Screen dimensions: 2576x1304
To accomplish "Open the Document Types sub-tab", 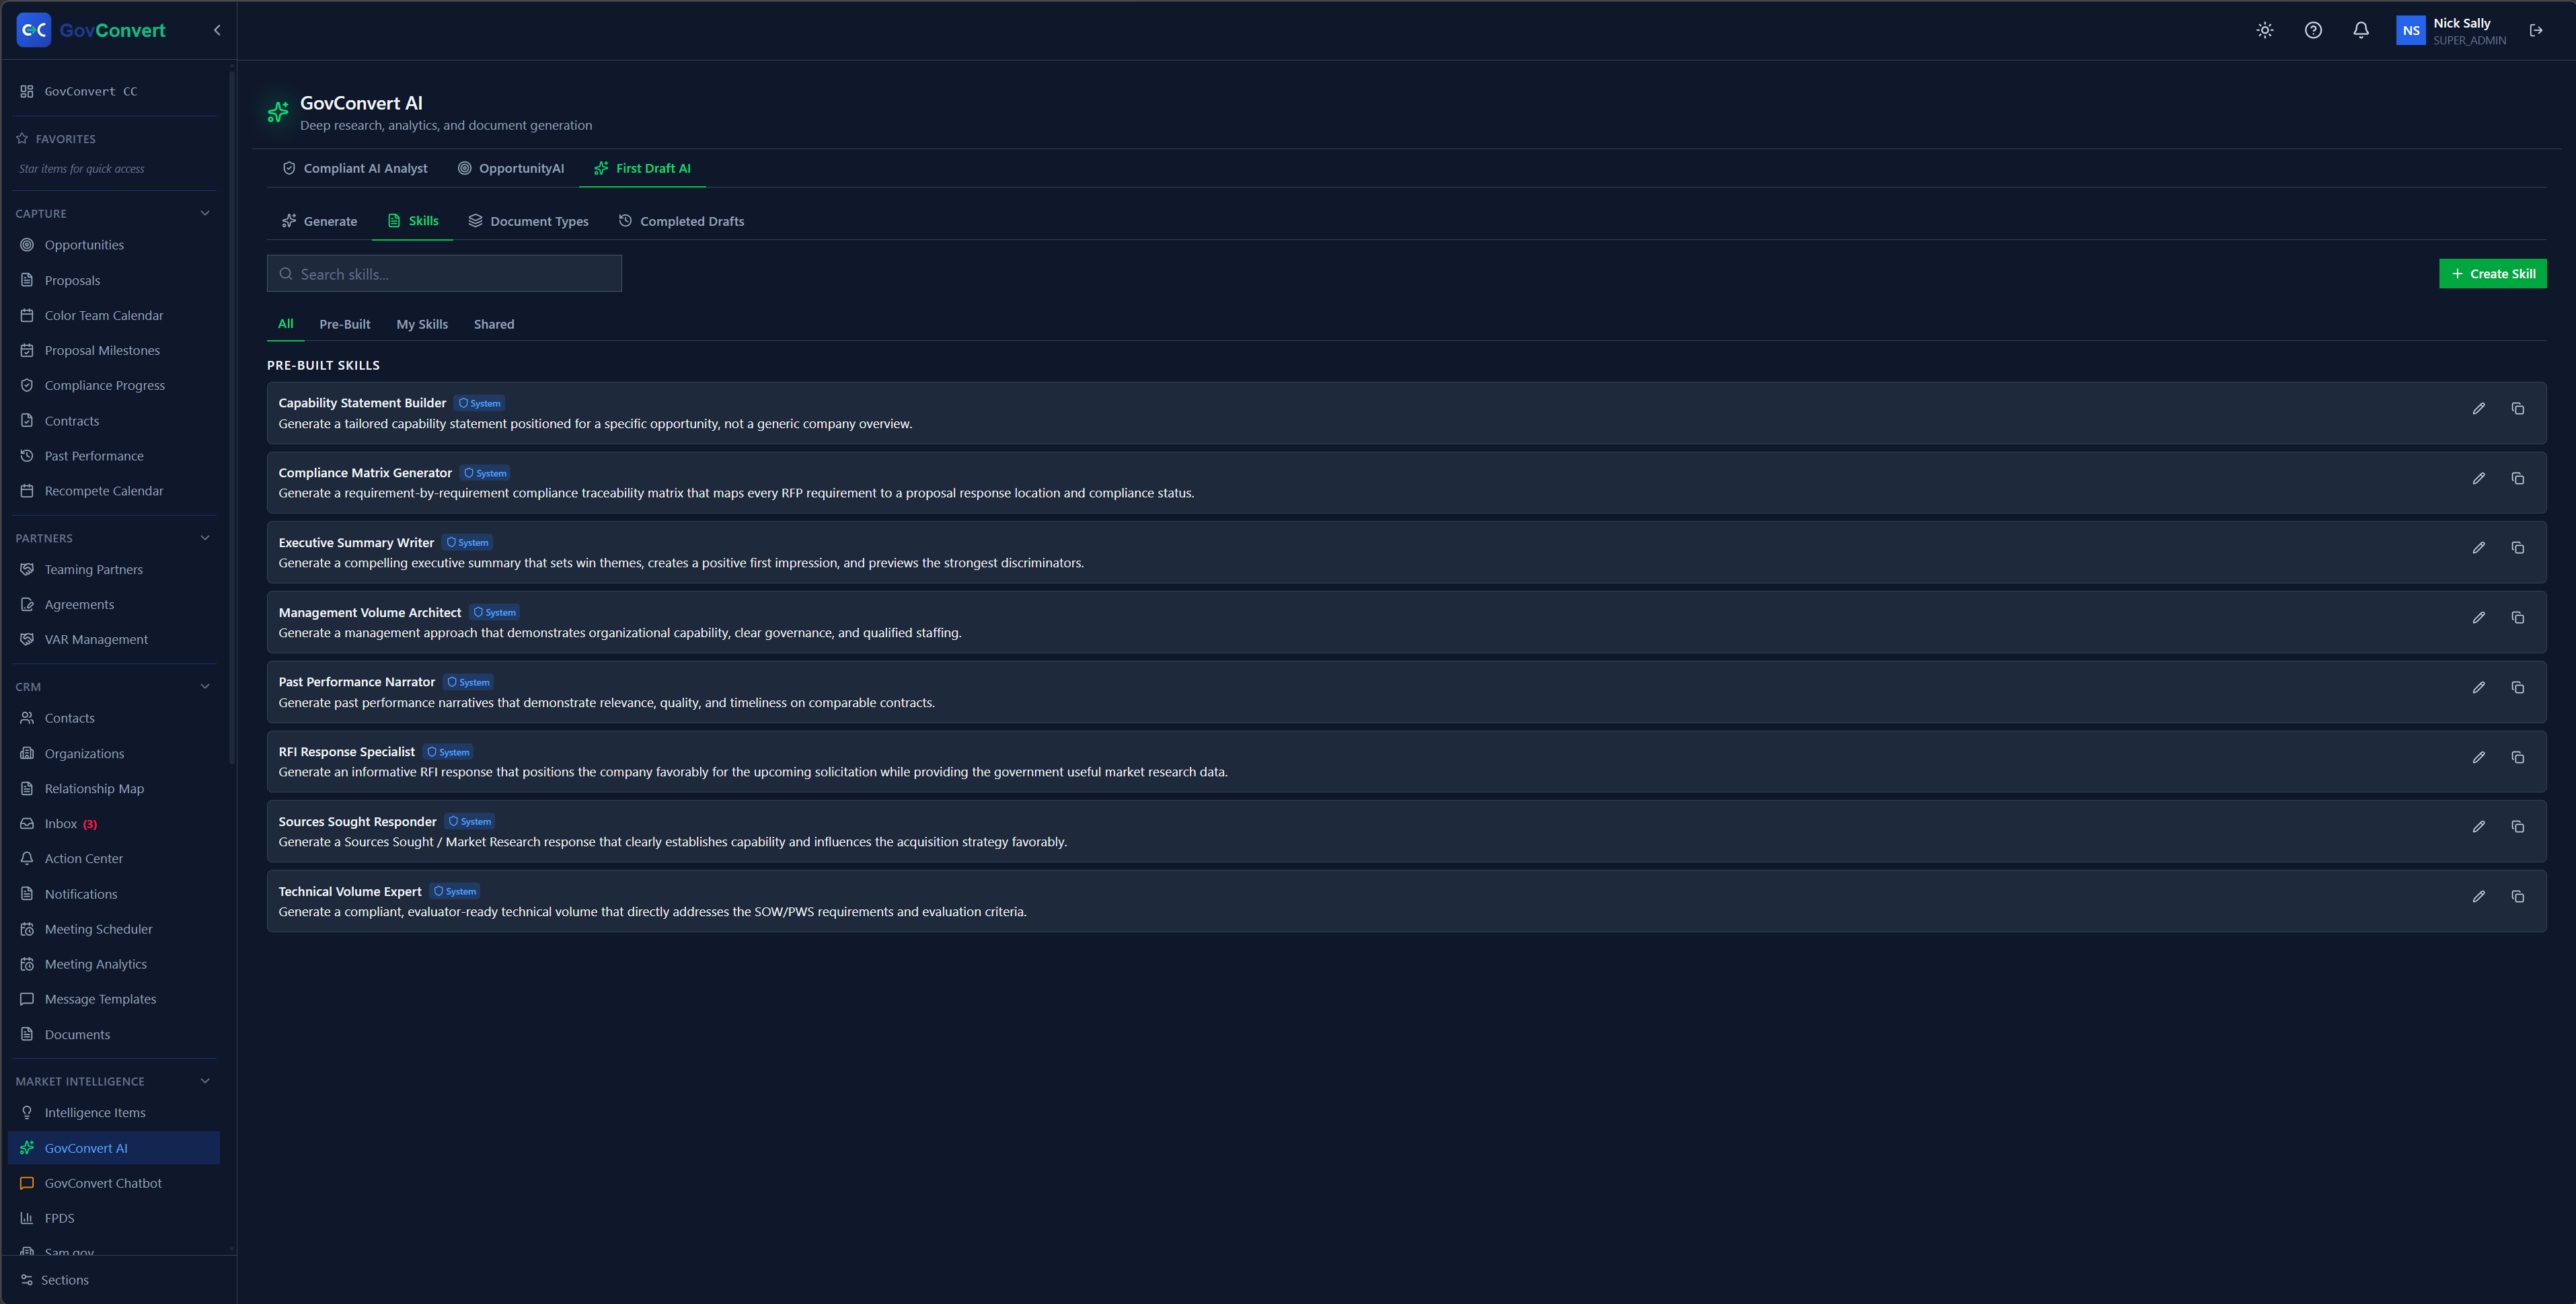I will click(x=528, y=221).
